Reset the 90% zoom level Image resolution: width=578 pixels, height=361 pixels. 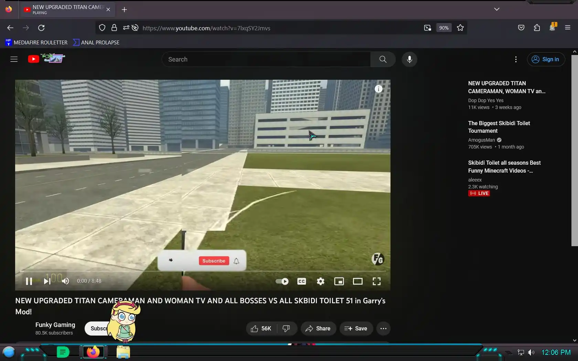click(444, 28)
